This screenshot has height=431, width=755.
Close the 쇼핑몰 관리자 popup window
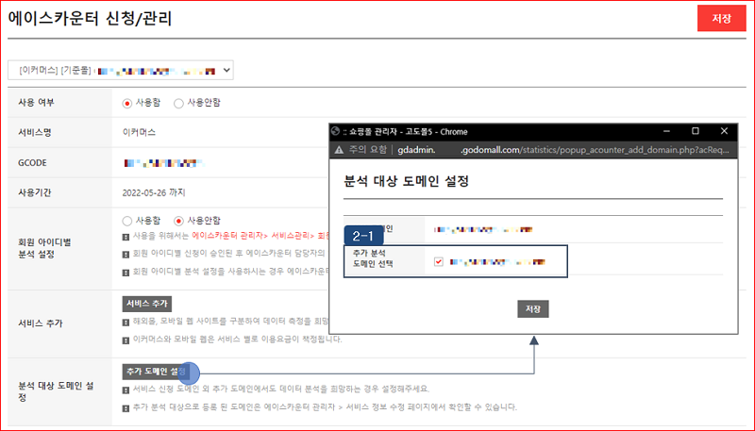tap(725, 131)
